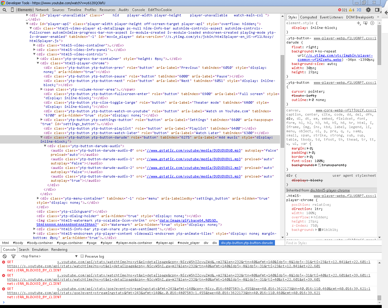388x308 pixels.
Task: Select #movie_player in the breadcrumb
Action: (x=188, y=243)
